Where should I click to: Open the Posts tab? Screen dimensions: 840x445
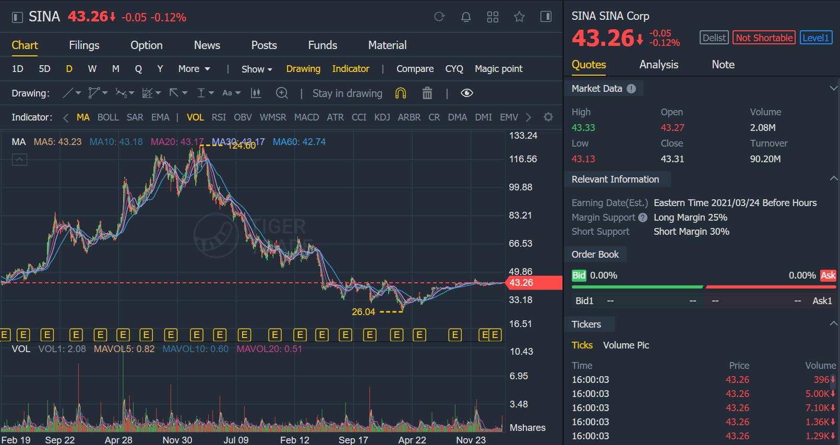pyautogui.click(x=264, y=45)
